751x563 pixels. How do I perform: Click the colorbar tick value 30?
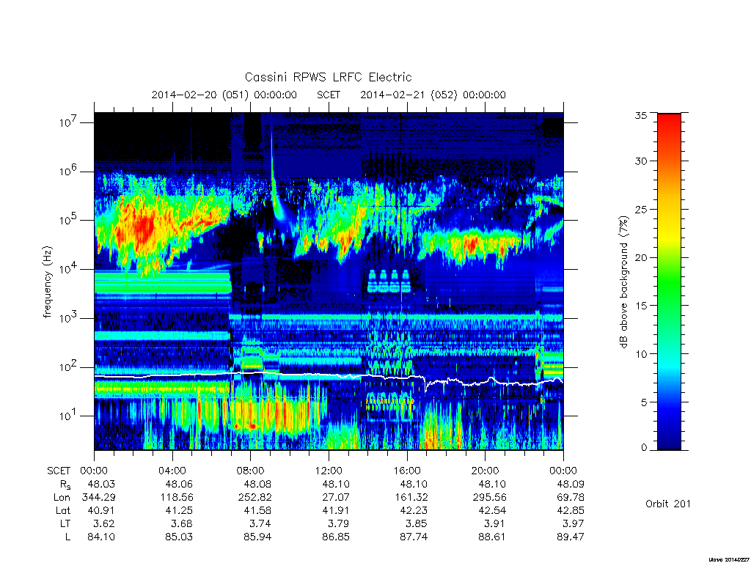click(641, 161)
